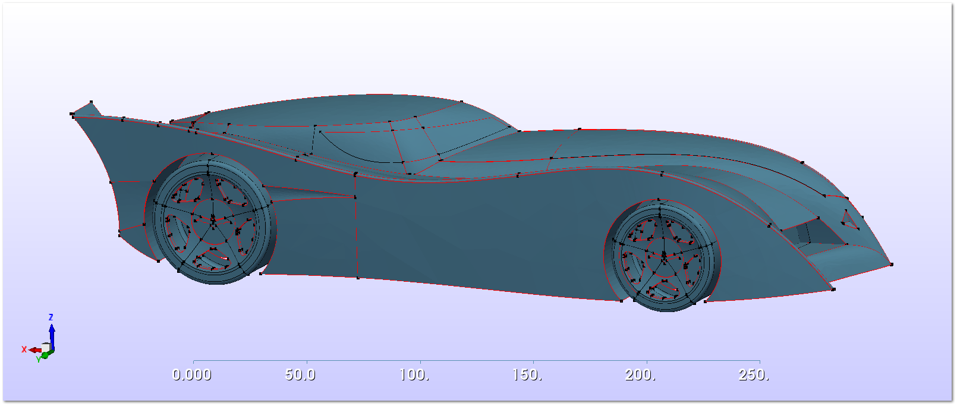This screenshot has height=406, width=957.
Task: Click the red X axis arrow on triad
Action: pyautogui.click(x=34, y=350)
